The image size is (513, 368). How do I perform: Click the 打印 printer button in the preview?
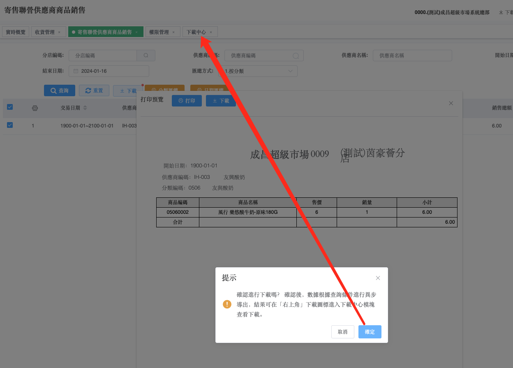pos(187,101)
